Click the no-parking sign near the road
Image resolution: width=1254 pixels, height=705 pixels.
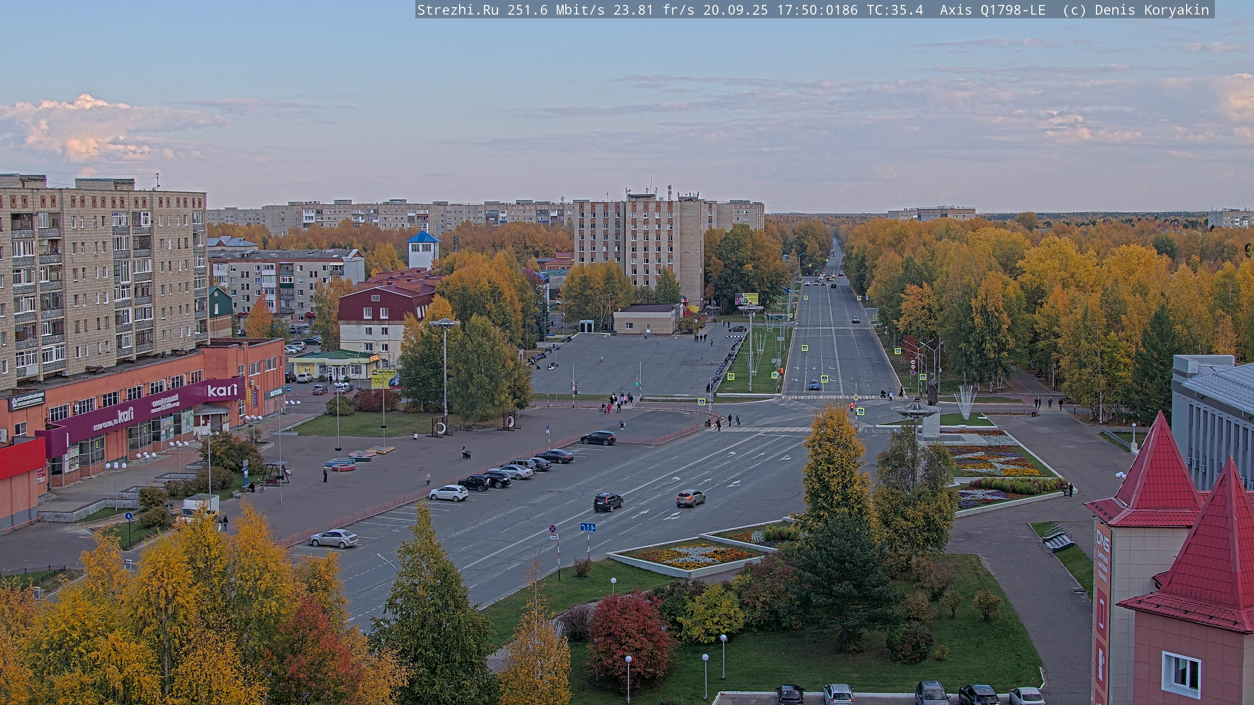click(553, 528)
